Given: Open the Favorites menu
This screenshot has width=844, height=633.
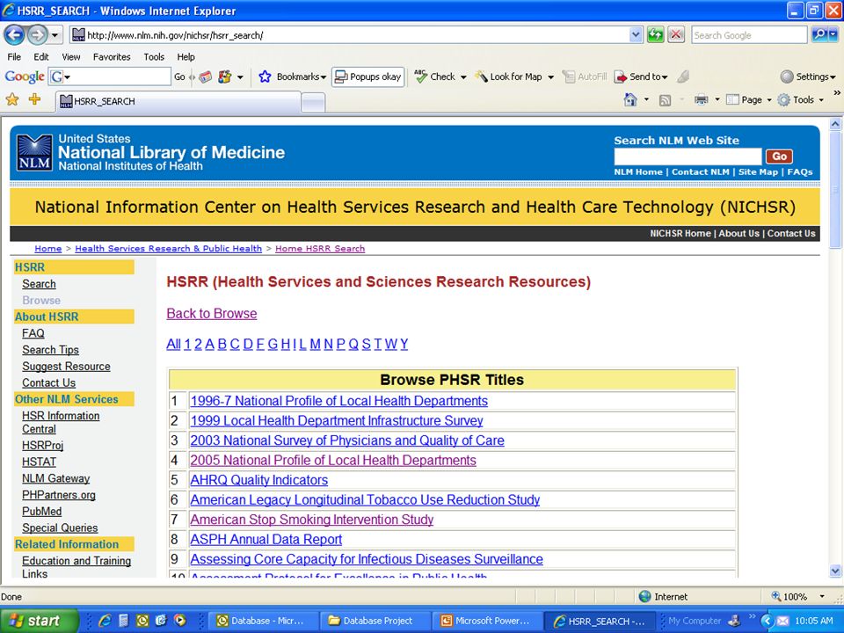Looking at the screenshot, I should (x=112, y=56).
